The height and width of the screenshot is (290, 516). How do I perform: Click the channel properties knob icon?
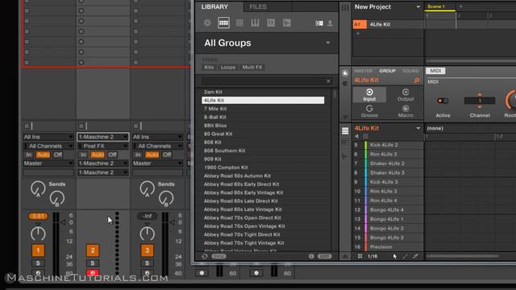click(345, 73)
